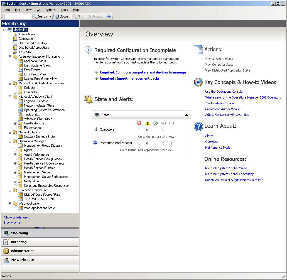Click the OLE DB Data Source State icon
Image resolution: width=287 pixels, height=280 pixels.
click(x=20, y=195)
